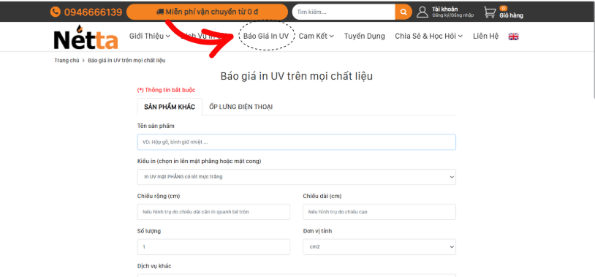Go to Netta logo home page

[x=86, y=37]
